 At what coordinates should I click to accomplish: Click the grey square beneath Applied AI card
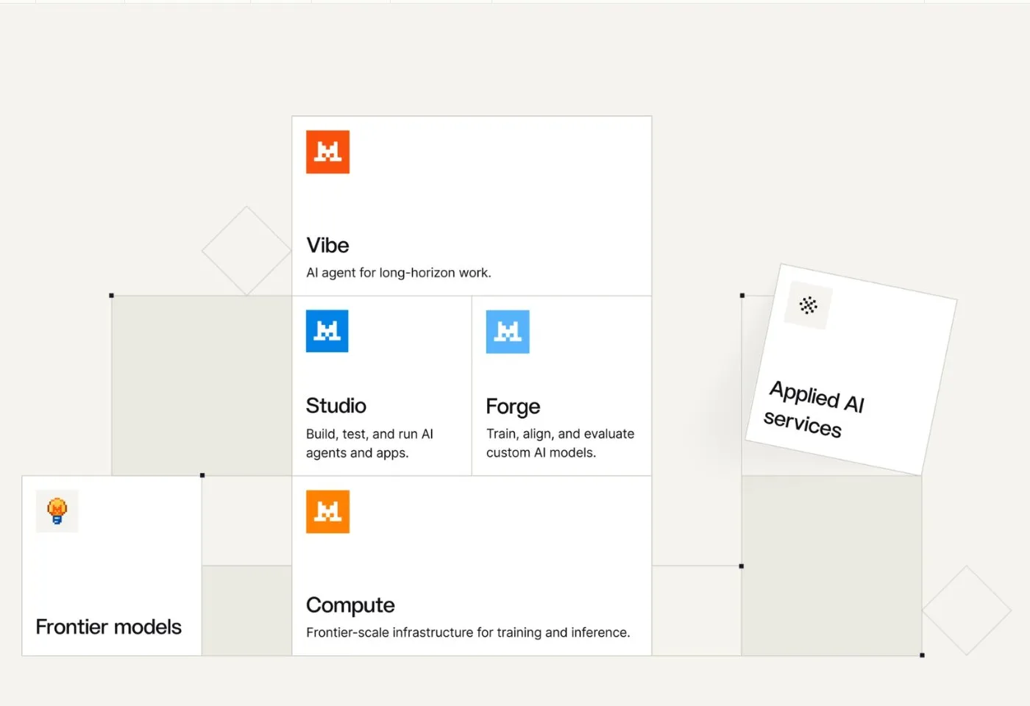pos(831,566)
